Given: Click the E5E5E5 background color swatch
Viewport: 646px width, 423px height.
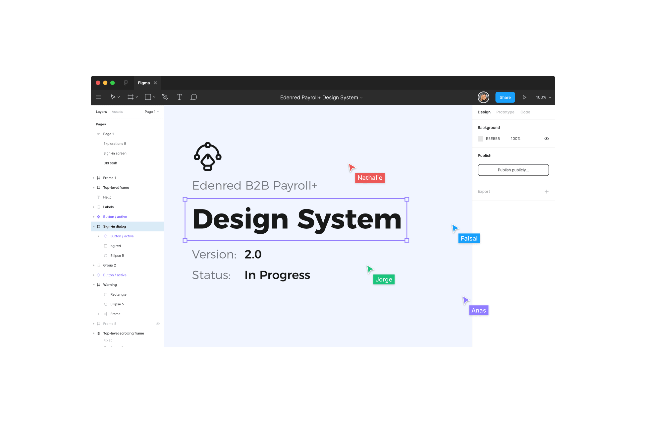Looking at the screenshot, I should (x=480, y=139).
